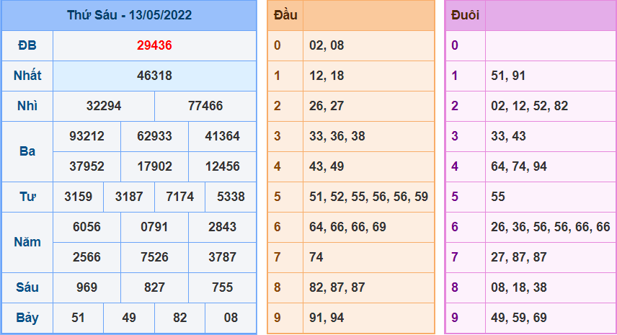617x335 pixels.
Task: Click fourth prize number 5338
Action: point(231,197)
